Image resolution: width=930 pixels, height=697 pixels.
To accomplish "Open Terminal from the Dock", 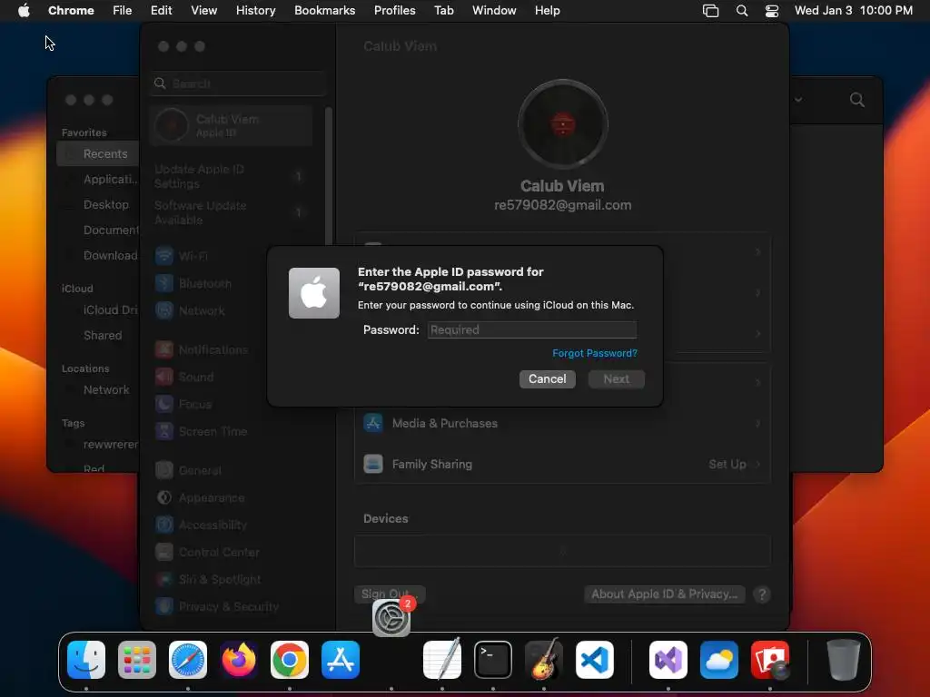I will click(493, 660).
